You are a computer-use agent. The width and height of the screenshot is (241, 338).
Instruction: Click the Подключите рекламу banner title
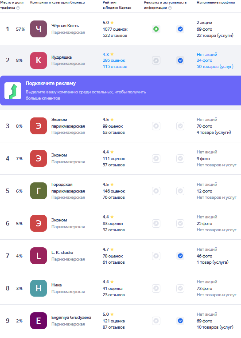coord(51,84)
